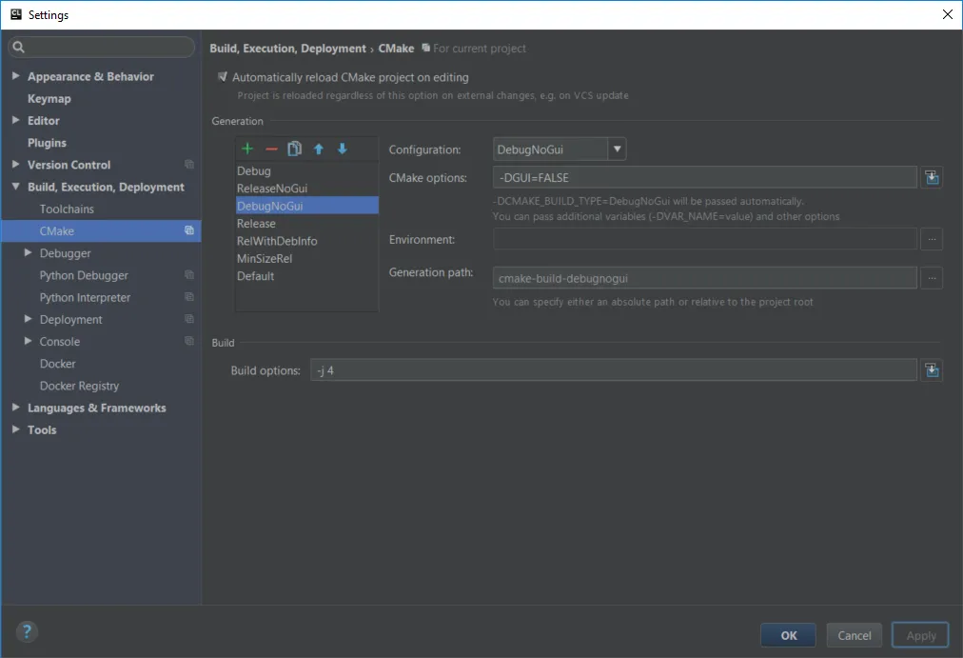Expand Appearance & Behavior section

click(15, 76)
